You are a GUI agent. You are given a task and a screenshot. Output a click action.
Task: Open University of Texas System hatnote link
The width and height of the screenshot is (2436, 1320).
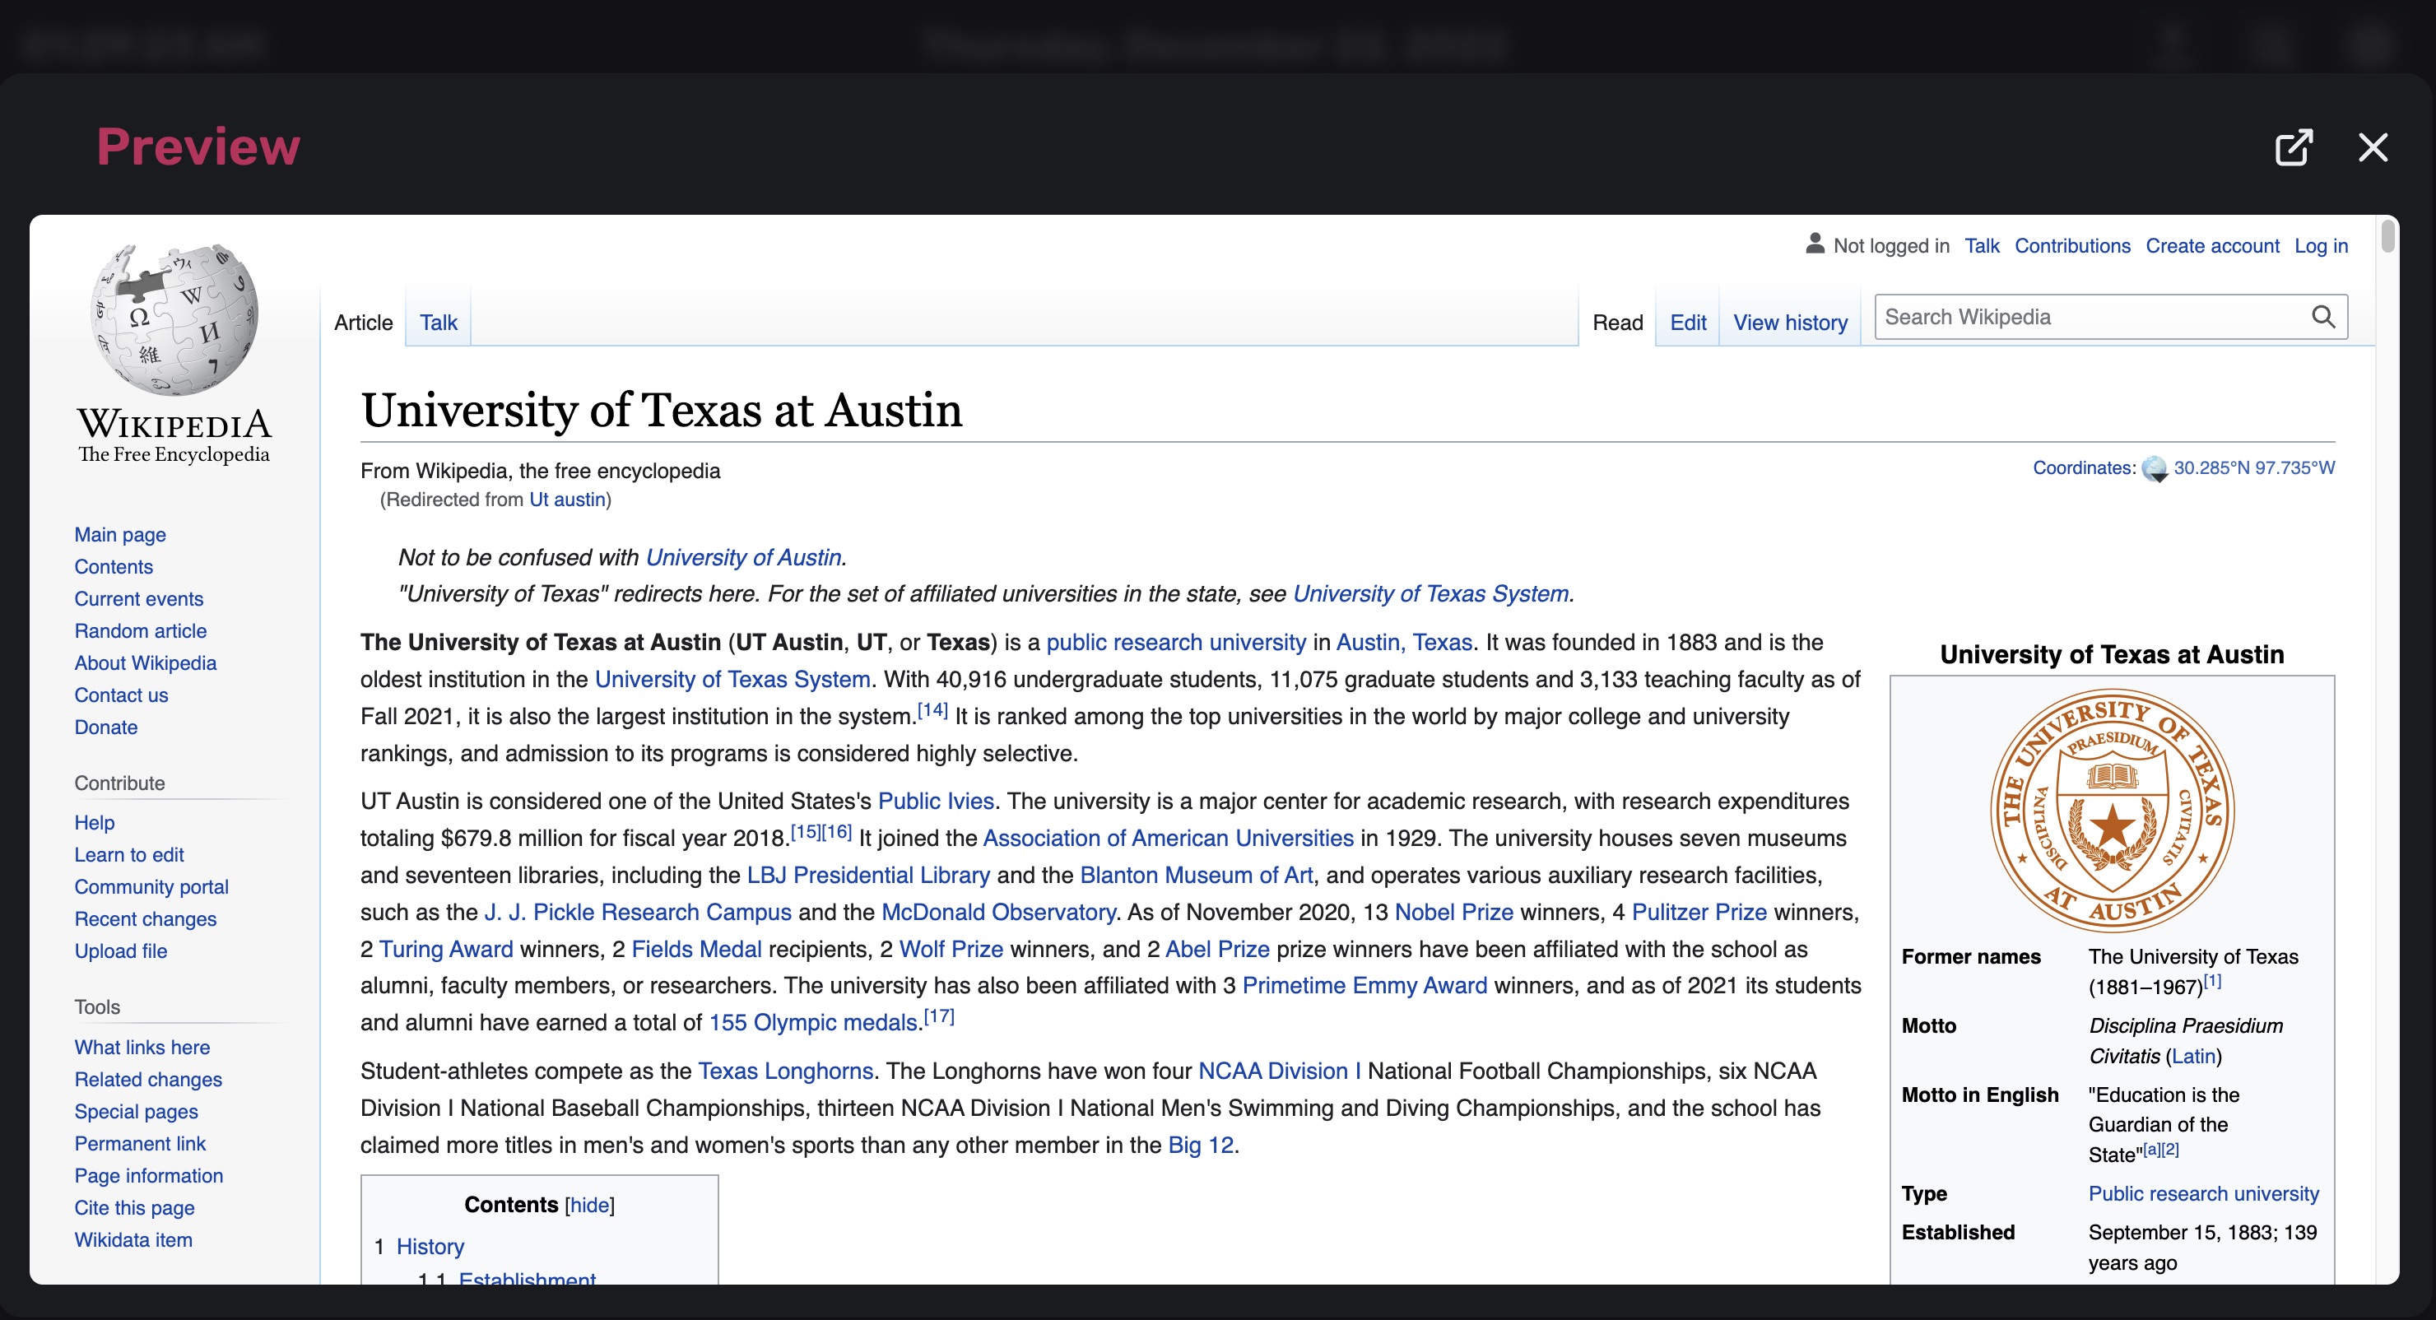1431,594
